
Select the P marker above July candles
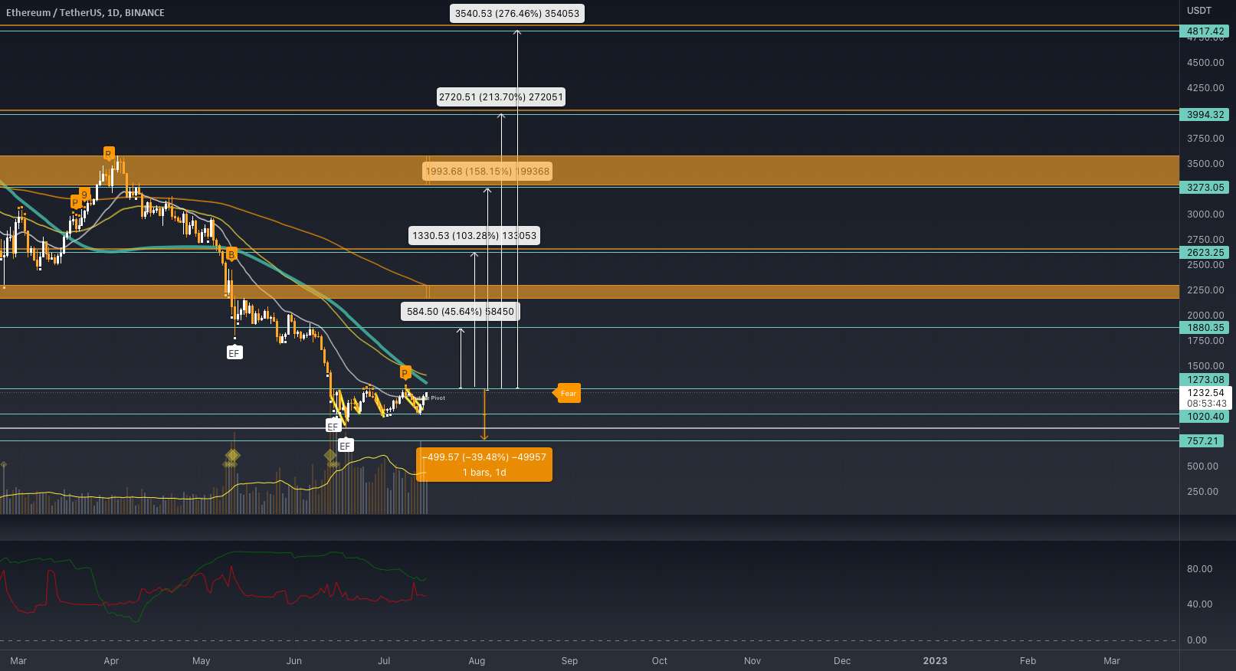point(405,373)
